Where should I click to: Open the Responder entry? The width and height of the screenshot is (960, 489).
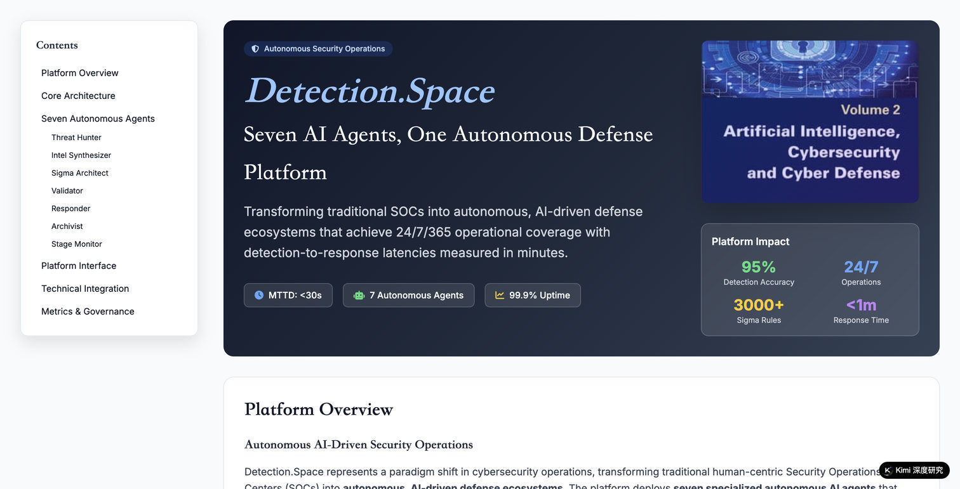click(71, 209)
